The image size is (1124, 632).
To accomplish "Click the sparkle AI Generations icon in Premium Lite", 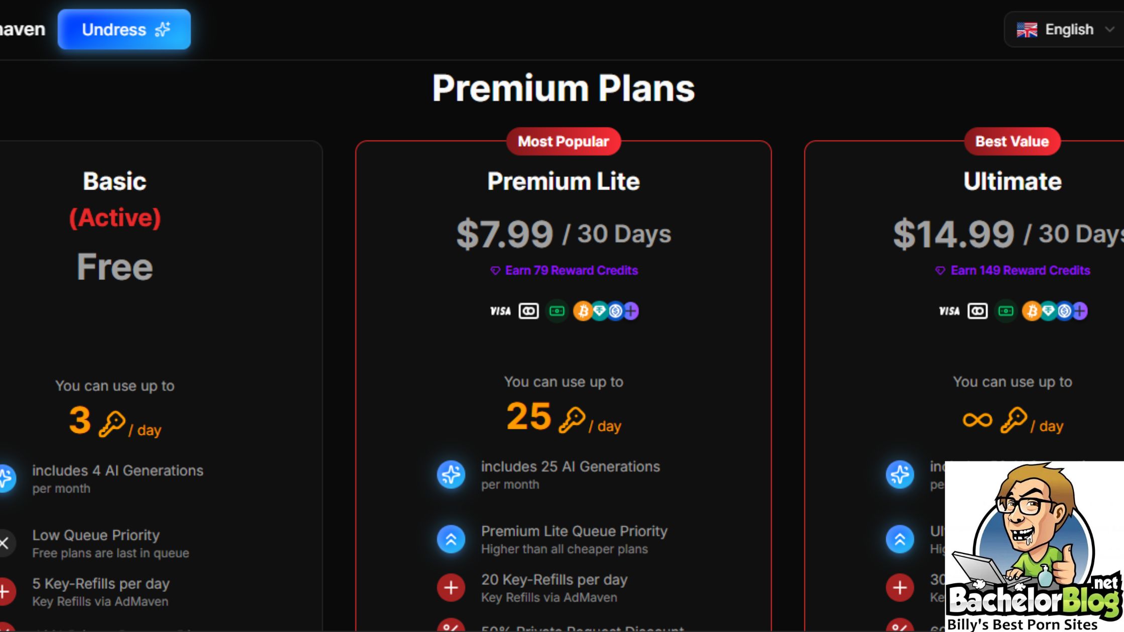I will pyautogui.click(x=451, y=475).
